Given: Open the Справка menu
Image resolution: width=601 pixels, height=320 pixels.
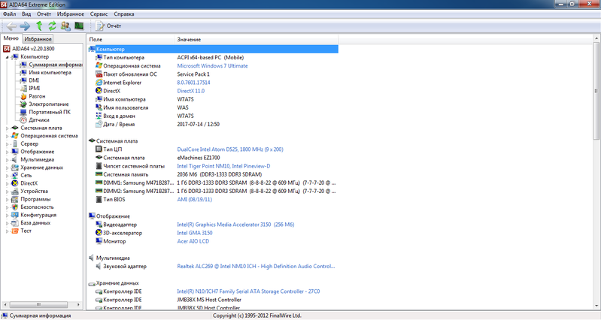Looking at the screenshot, I should (124, 14).
